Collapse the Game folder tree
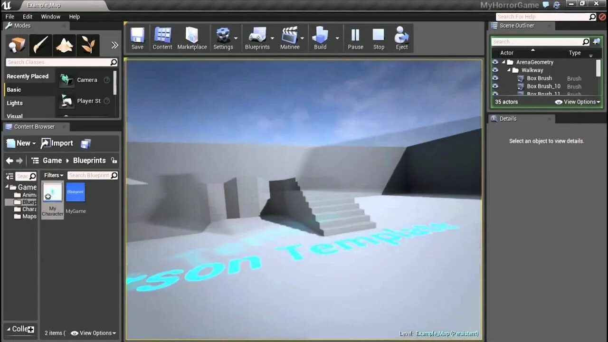The height and width of the screenshot is (342, 608). [8, 187]
